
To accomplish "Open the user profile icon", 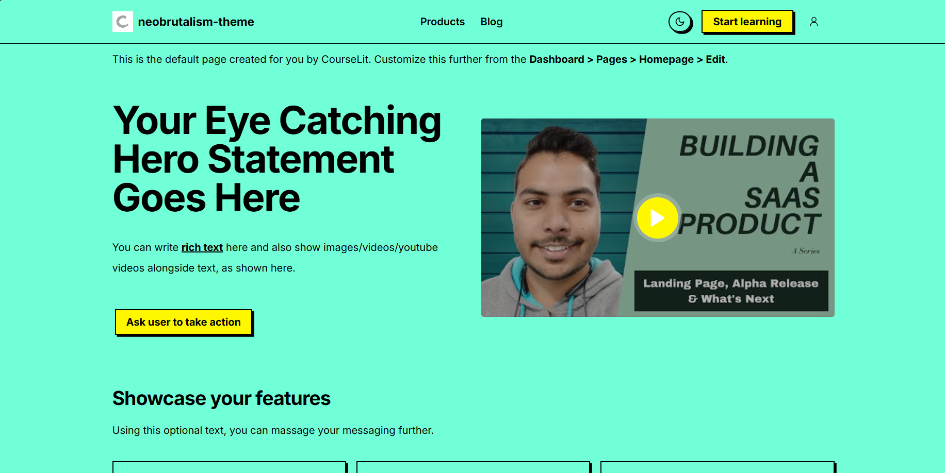I will tap(813, 22).
